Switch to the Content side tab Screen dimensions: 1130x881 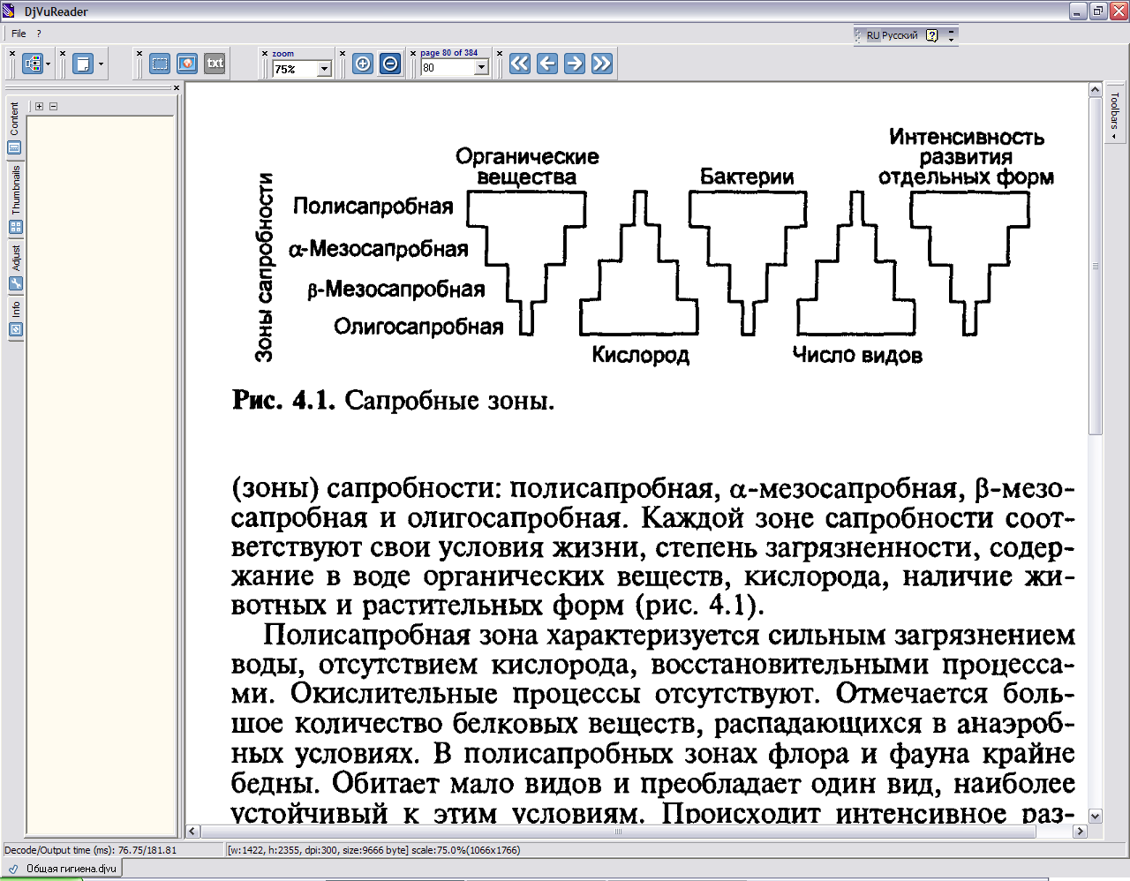(x=14, y=127)
